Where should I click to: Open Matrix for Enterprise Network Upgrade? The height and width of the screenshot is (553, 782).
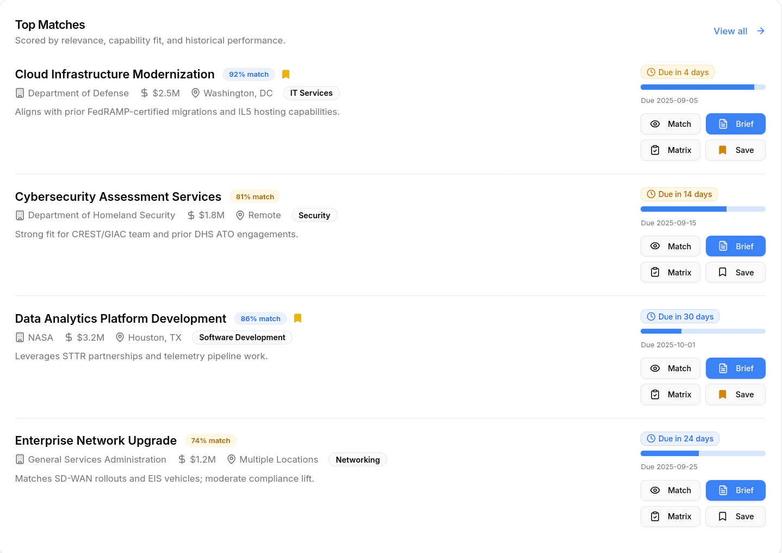pos(670,517)
